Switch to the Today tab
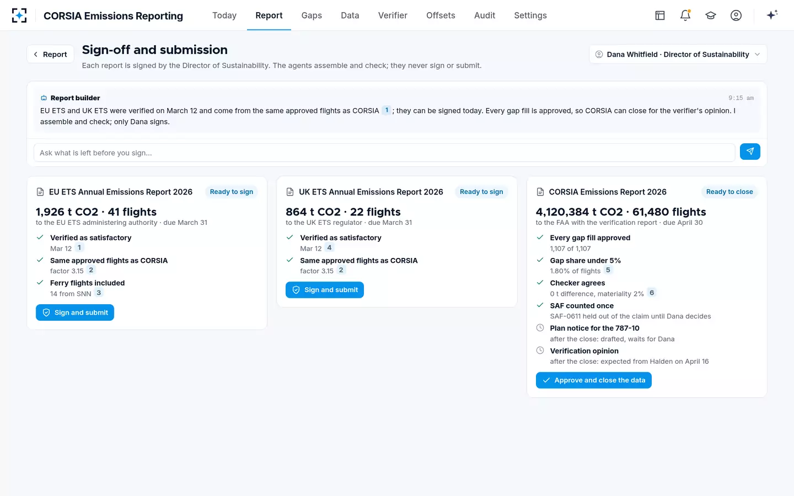 click(x=224, y=15)
